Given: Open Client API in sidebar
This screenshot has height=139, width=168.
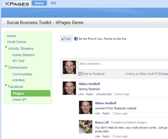Looking at the screenshot, I should (19, 100).
